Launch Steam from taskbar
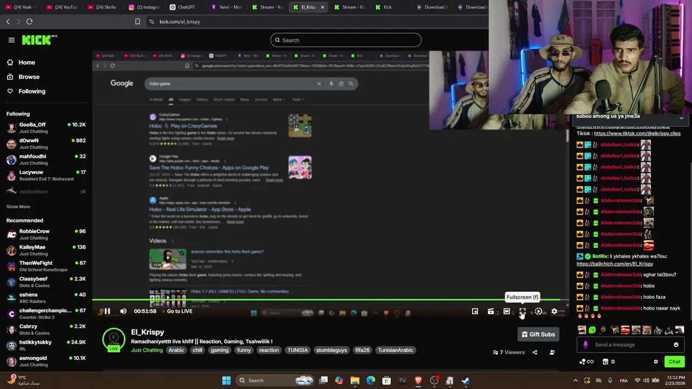 [465, 380]
